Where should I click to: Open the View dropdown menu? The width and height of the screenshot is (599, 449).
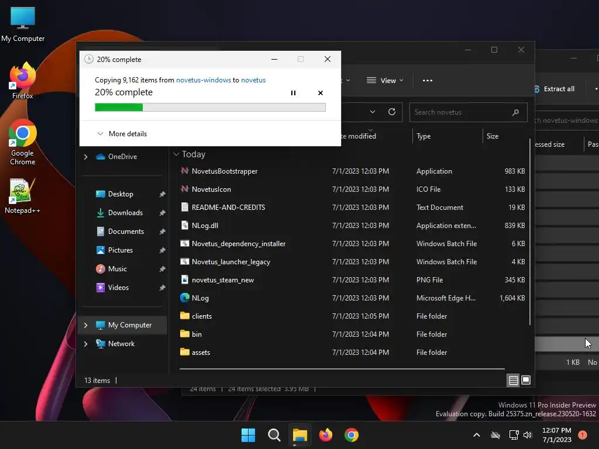pos(385,81)
